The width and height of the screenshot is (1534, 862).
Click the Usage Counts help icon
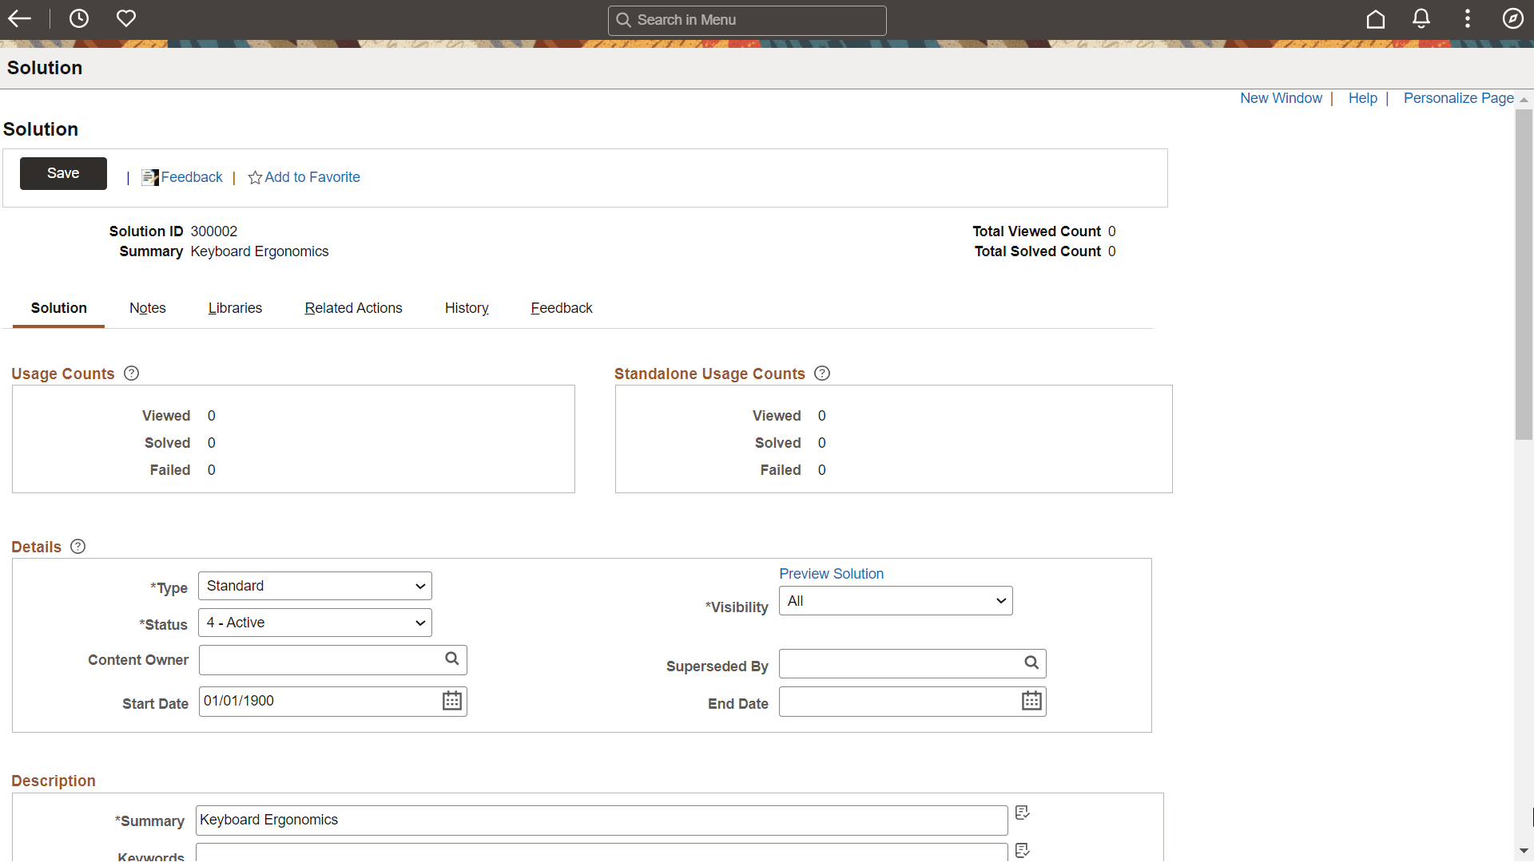tap(131, 373)
